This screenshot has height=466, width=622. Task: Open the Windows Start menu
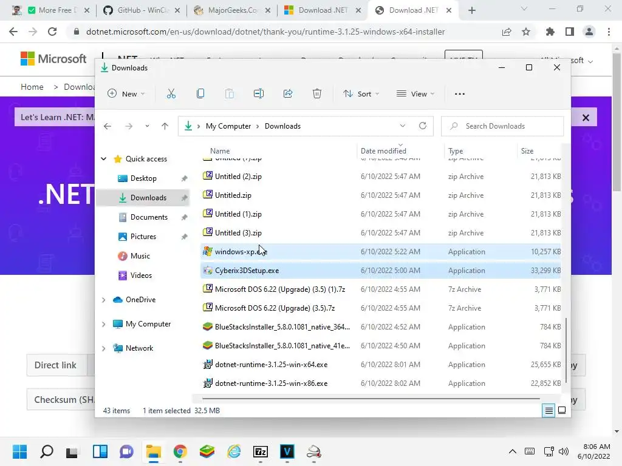pyautogui.click(x=19, y=451)
